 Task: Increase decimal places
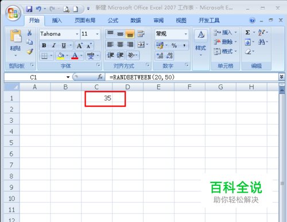(160, 56)
